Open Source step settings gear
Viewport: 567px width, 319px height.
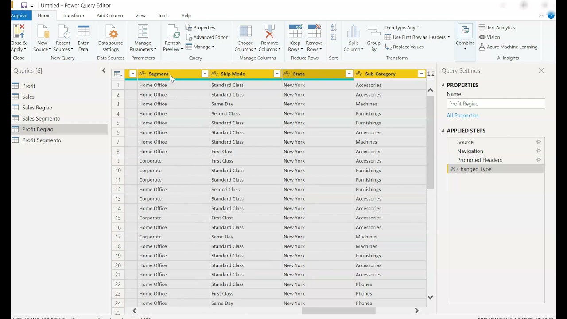539,142
